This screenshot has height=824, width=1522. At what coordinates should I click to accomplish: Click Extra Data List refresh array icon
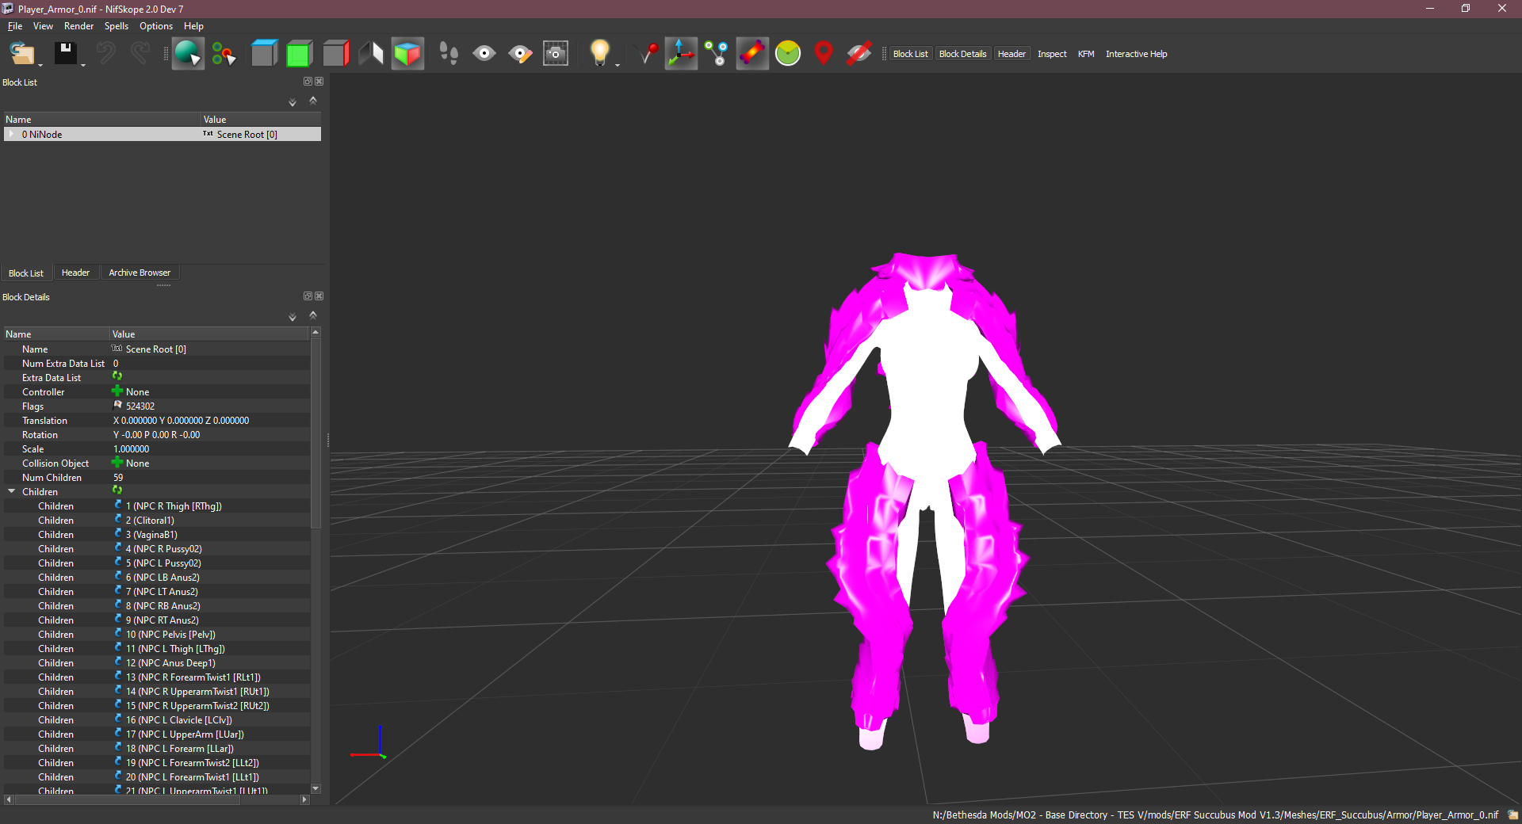pyautogui.click(x=117, y=376)
